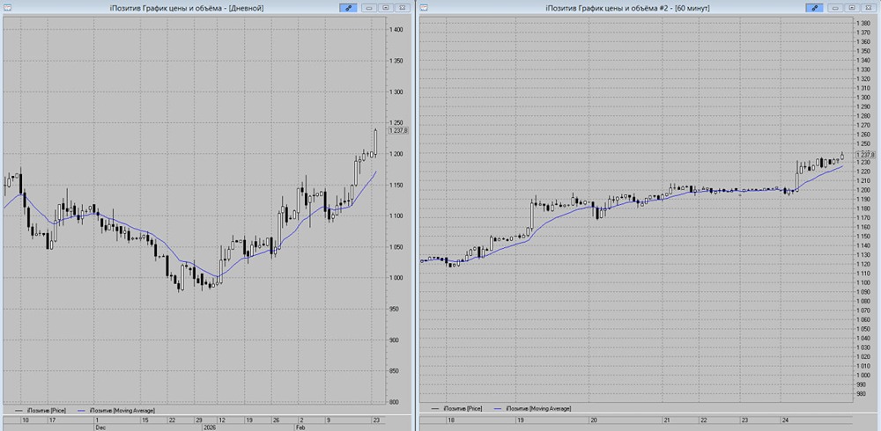Click the date label 18 on the 60-minute time axis
881x431 pixels.
(450, 420)
